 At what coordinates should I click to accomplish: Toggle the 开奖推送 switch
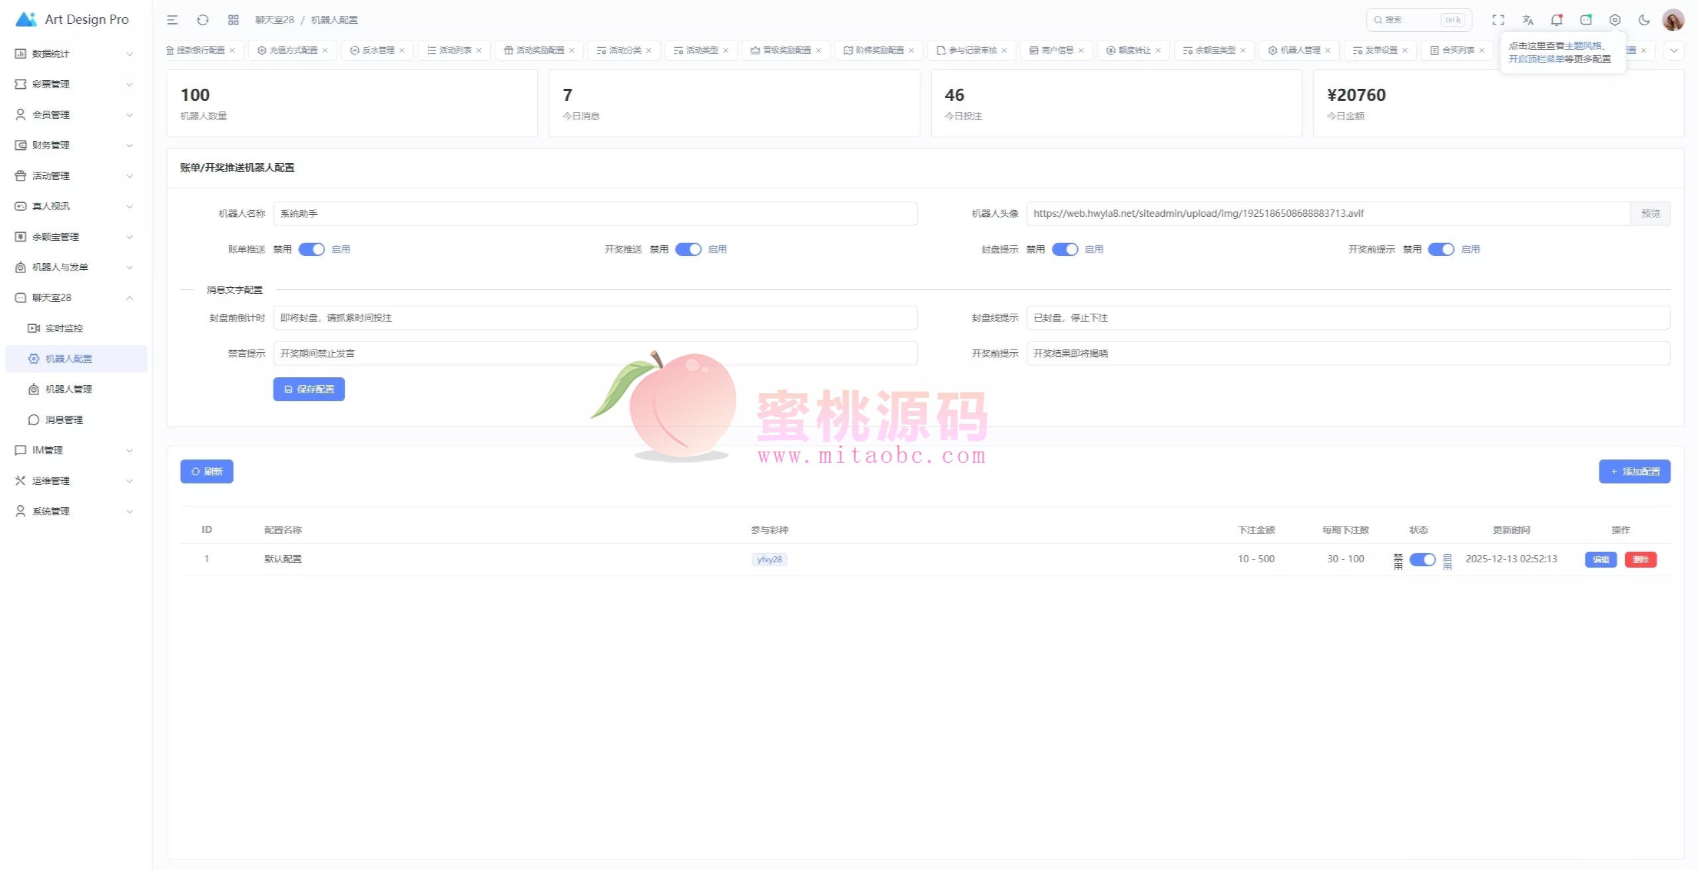click(x=688, y=249)
